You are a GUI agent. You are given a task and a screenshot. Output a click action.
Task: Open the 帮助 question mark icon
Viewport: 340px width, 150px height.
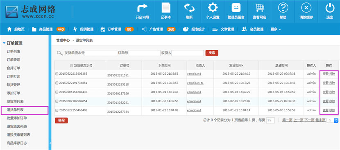(x=283, y=8)
